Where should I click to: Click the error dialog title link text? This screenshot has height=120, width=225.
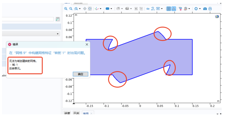48,53
